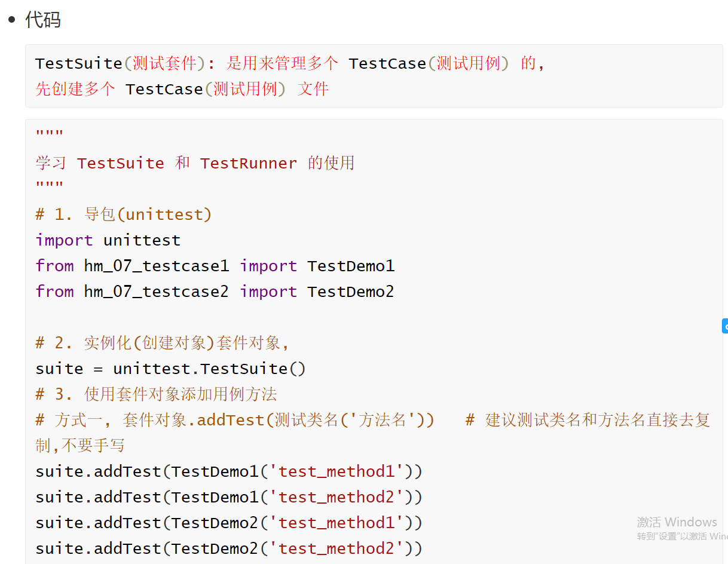This screenshot has width=728, height=564.
Task: Click the addTest line for TestDemo1 'test_method1'
Action: 229,471
